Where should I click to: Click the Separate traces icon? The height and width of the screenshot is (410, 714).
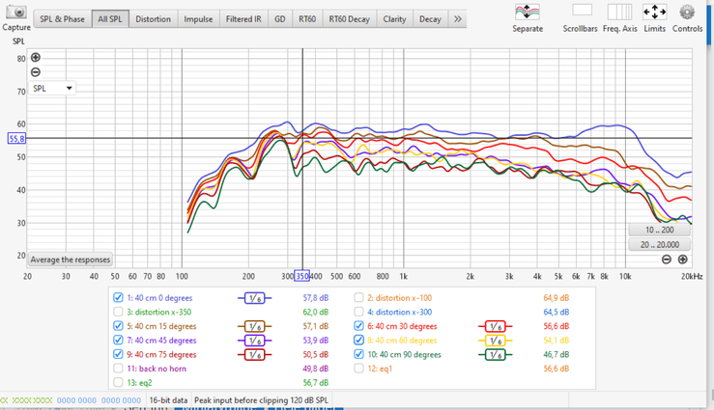pyautogui.click(x=528, y=12)
